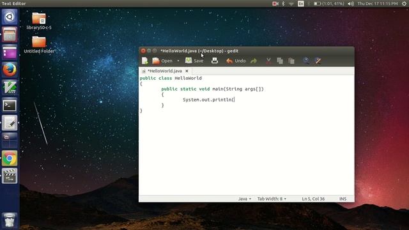409x230 pixels.
Task: Open the clock showing Thu Dec 17
Action: coord(378,3)
